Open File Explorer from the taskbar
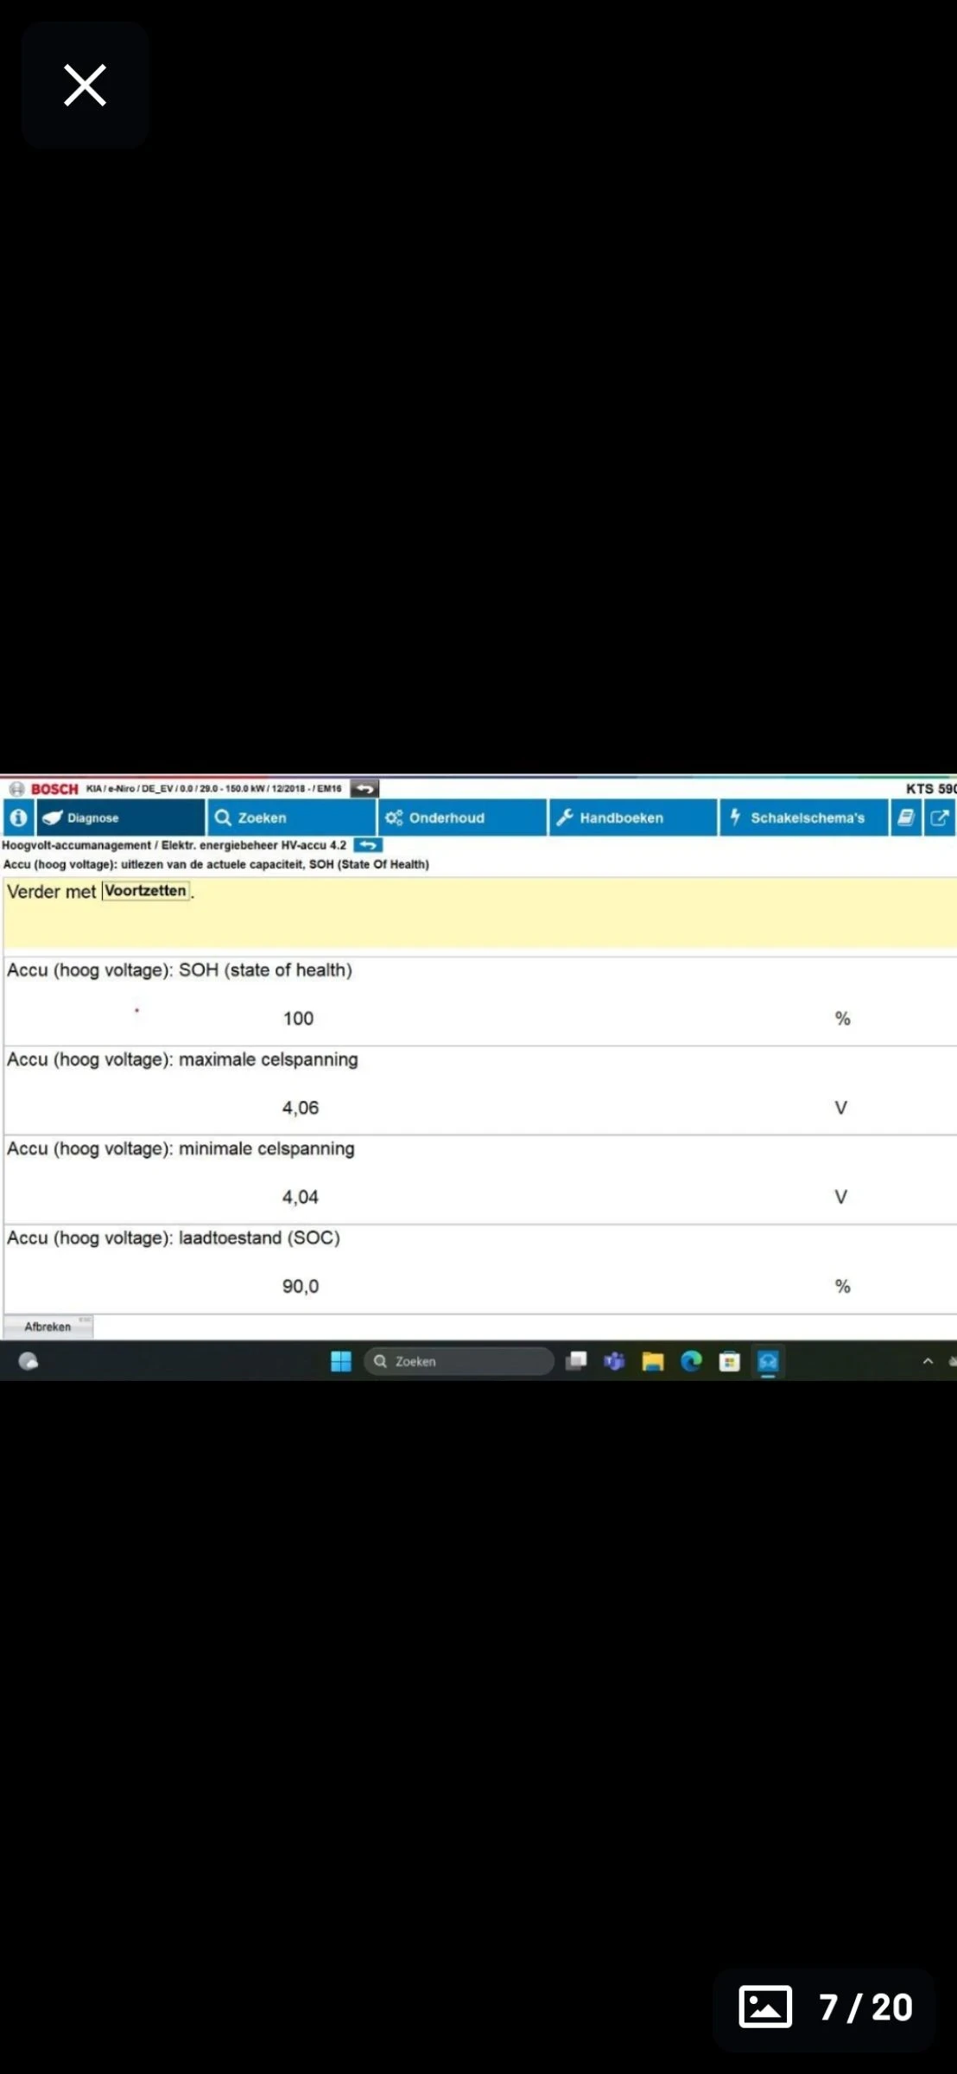The height and width of the screenshot is (2074, 957). (652, 1362)
